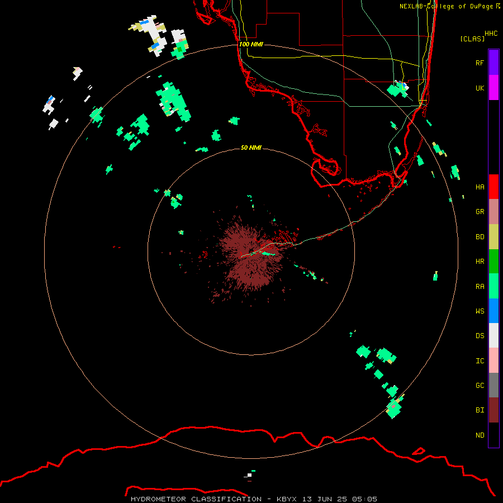Image resolution: width=503 pixels, height=503 pixels.
Task: Click the BI legend label
Action: [480, 410]
